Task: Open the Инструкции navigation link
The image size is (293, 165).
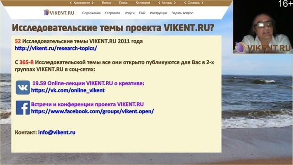Action: click(x=158, y=13)
